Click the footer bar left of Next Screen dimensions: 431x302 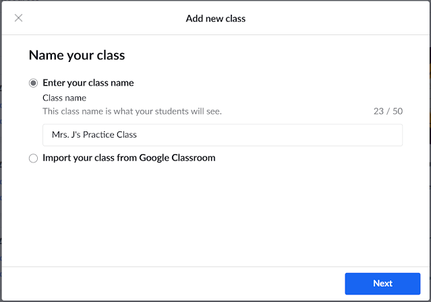(169, 284)
